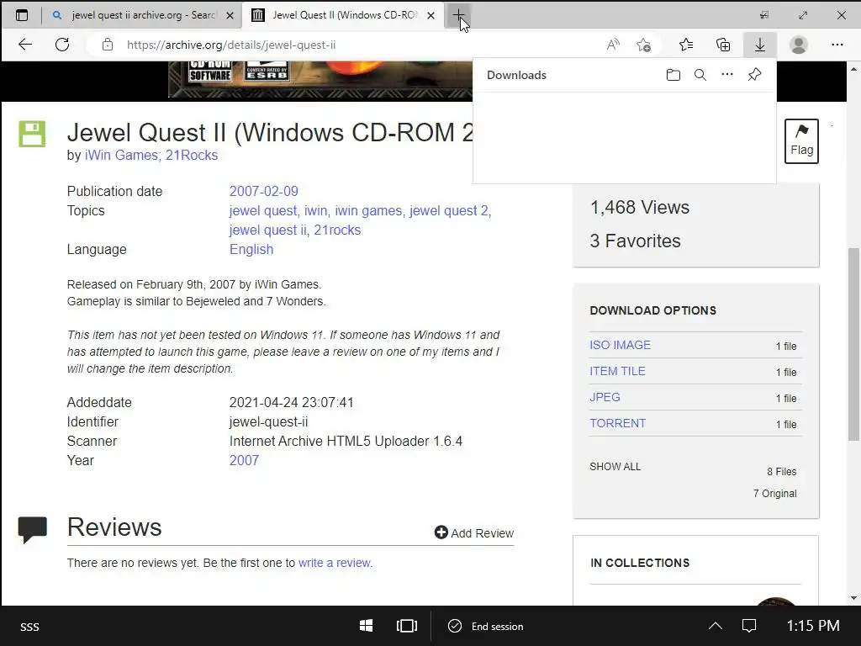Click the 'jewel quest ii' topic link
This screenshot has height=646, width=861.
point(268,230)
